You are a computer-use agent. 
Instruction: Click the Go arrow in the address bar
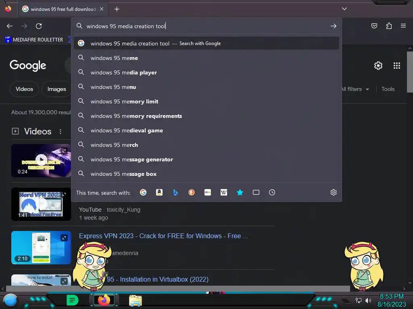pyautogui.click(x=334, y=26)
